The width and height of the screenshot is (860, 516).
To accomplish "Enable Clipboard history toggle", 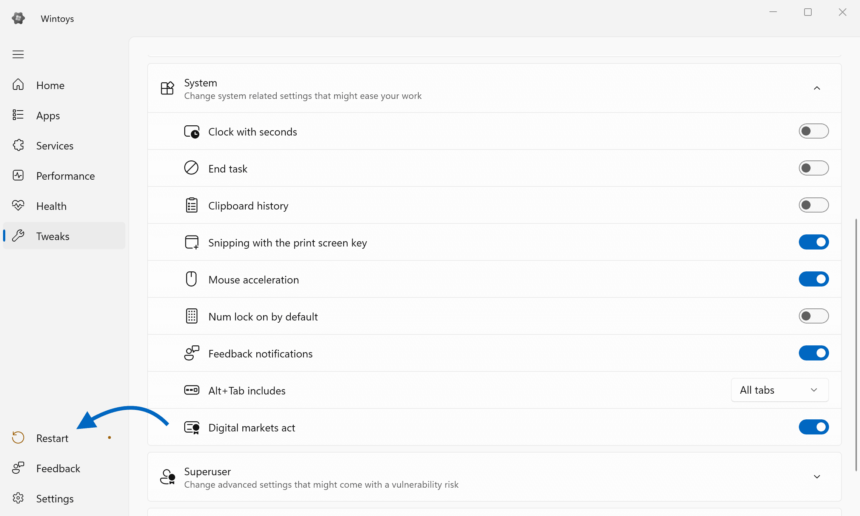I will [814, 205].
